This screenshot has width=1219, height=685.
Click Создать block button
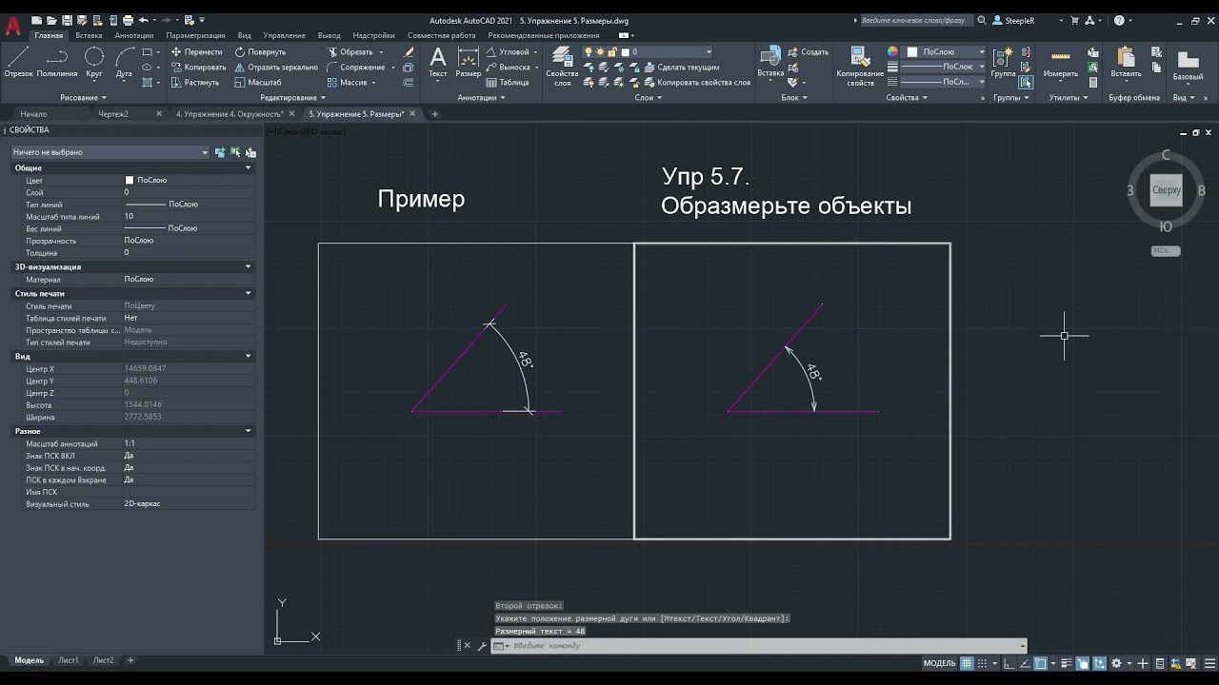pyautogui.click(x=808, y=52)
